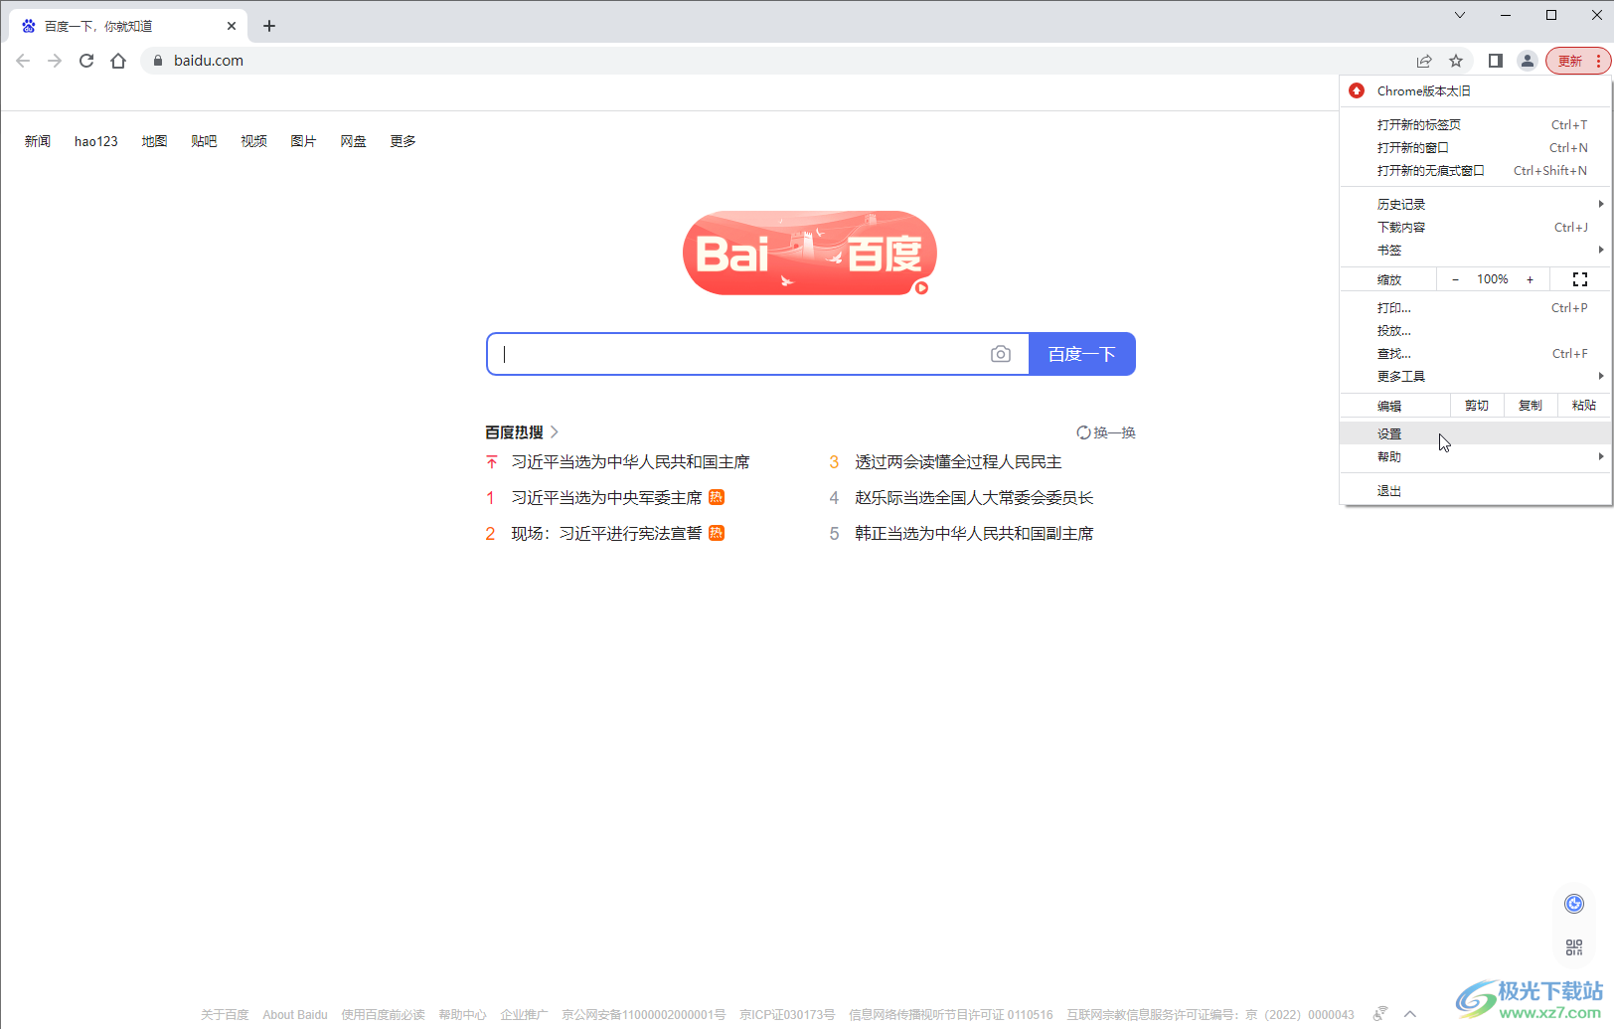
Task: Open the 地图 link
Action: tap(154, 141)
